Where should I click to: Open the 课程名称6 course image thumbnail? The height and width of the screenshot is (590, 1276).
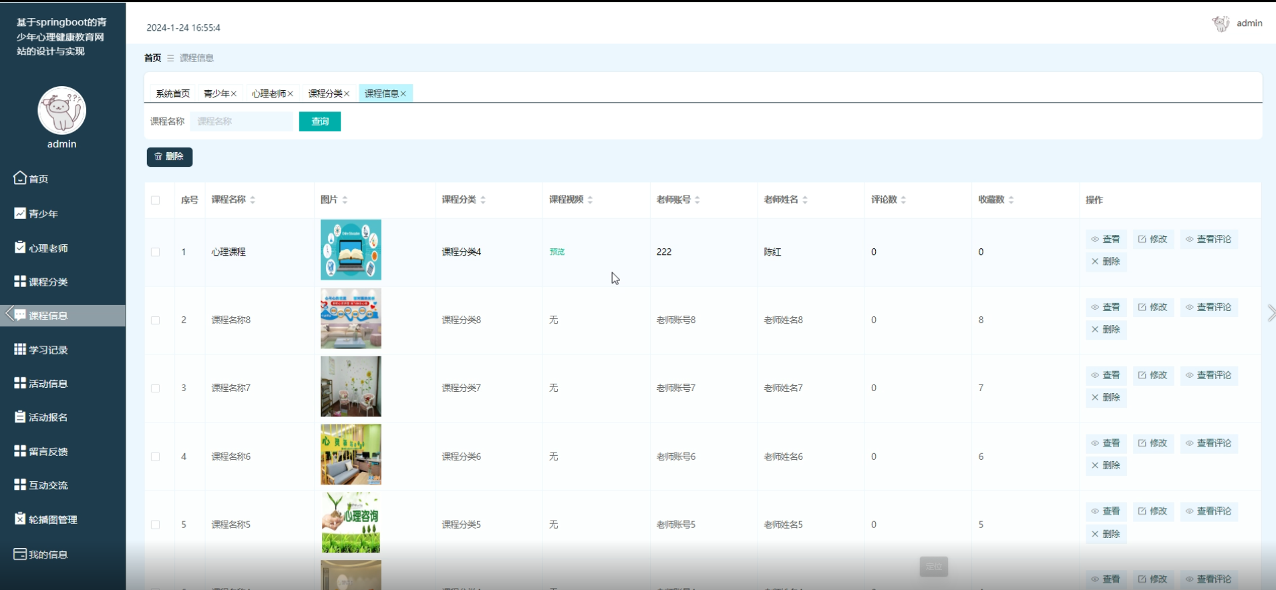pos(351,455)
